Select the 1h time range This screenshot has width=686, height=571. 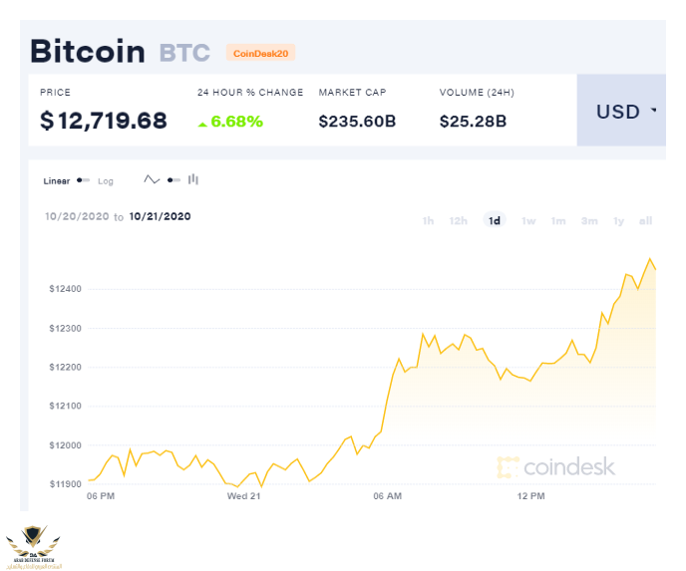click(x=428, y=221)
